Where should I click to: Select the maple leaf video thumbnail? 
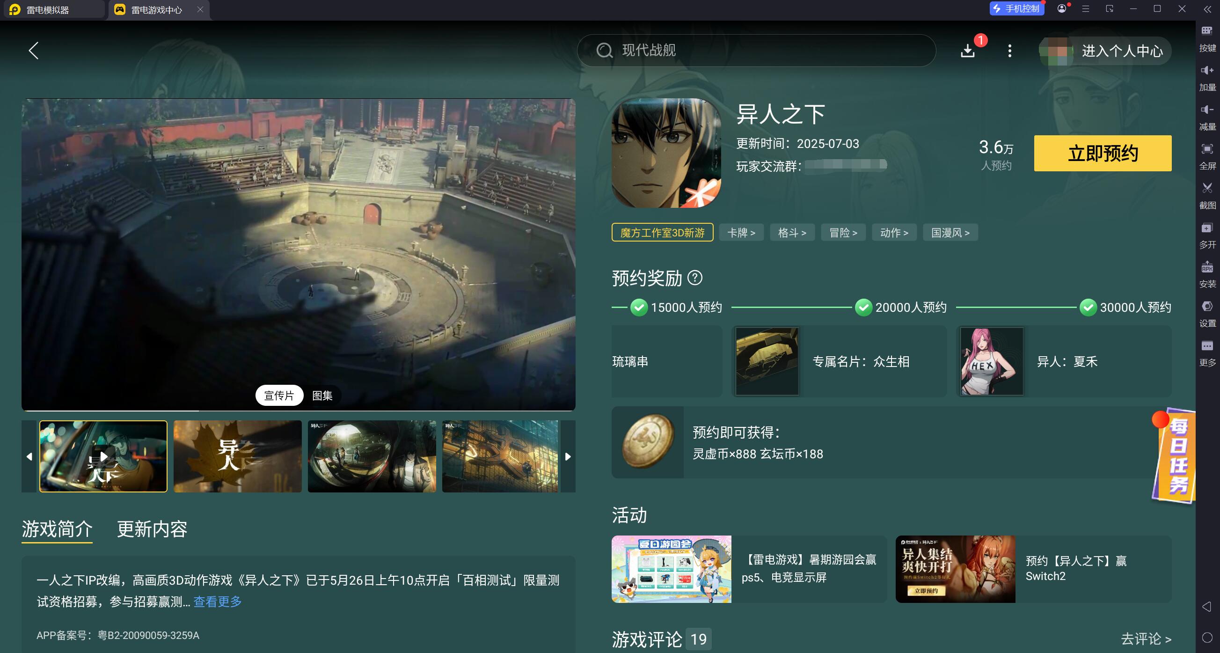click(x=237, y=456)
